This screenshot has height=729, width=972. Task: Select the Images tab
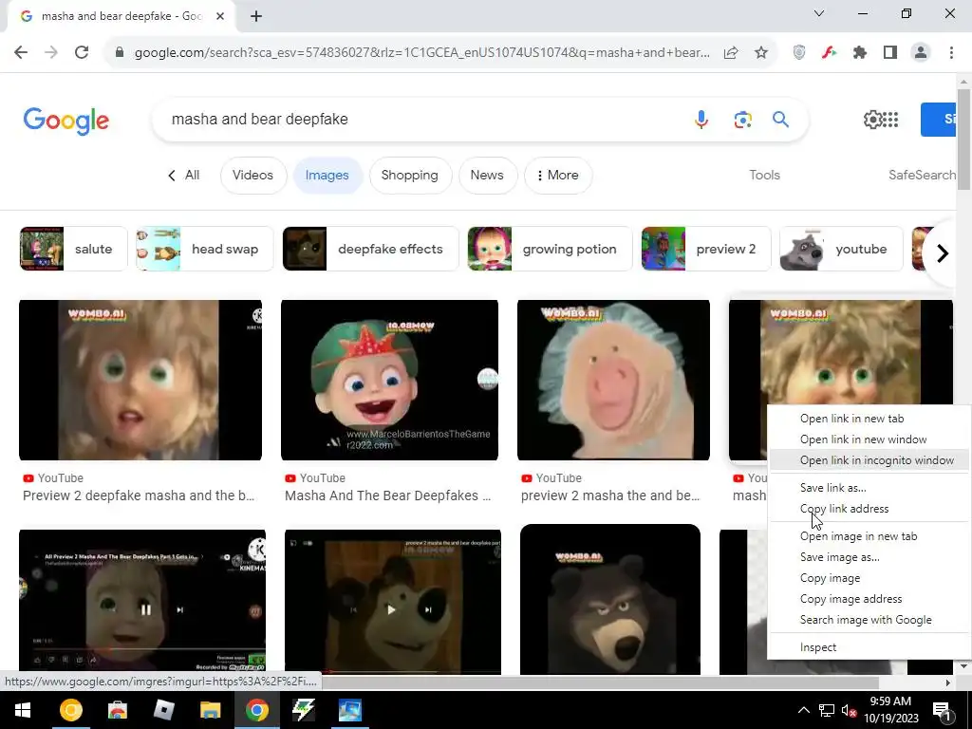tap(327, 176)
